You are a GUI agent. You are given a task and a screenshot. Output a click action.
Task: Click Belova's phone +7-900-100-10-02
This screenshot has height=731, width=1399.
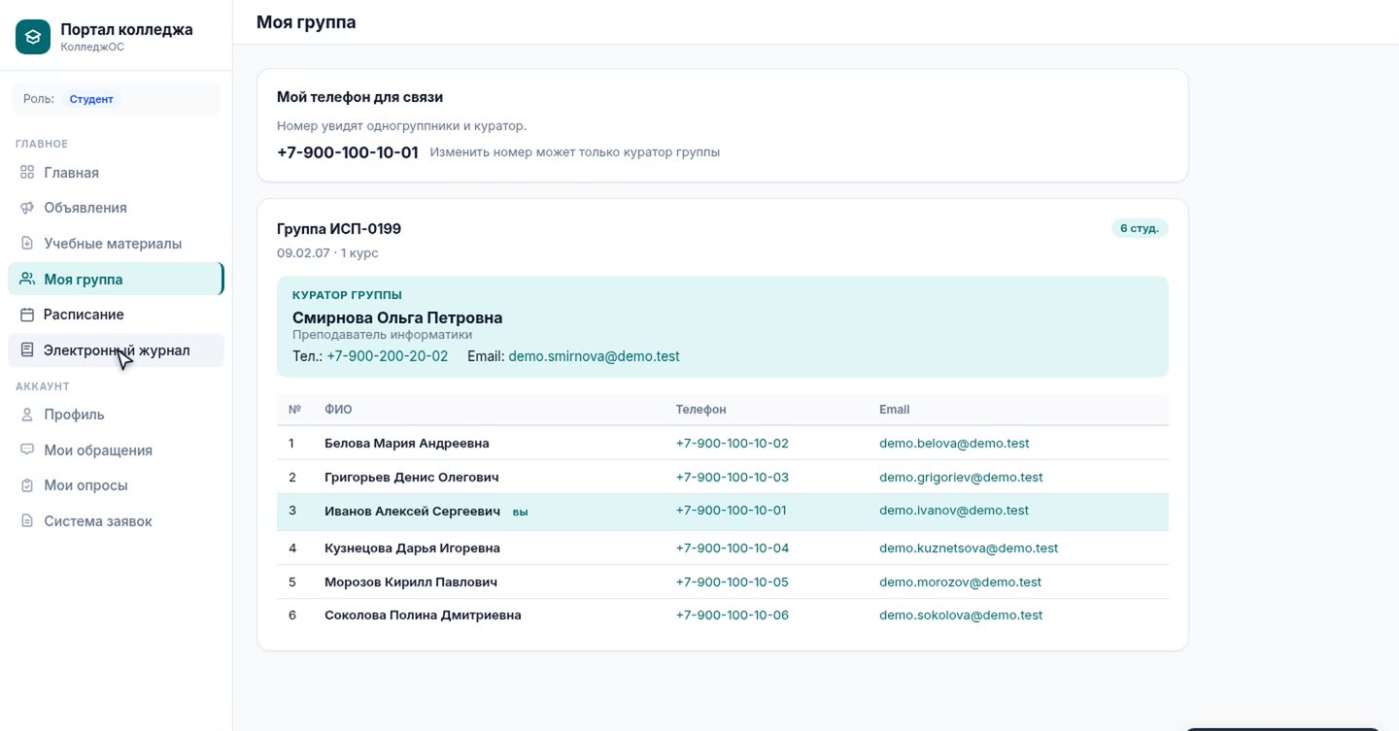(x=732, y=443)
